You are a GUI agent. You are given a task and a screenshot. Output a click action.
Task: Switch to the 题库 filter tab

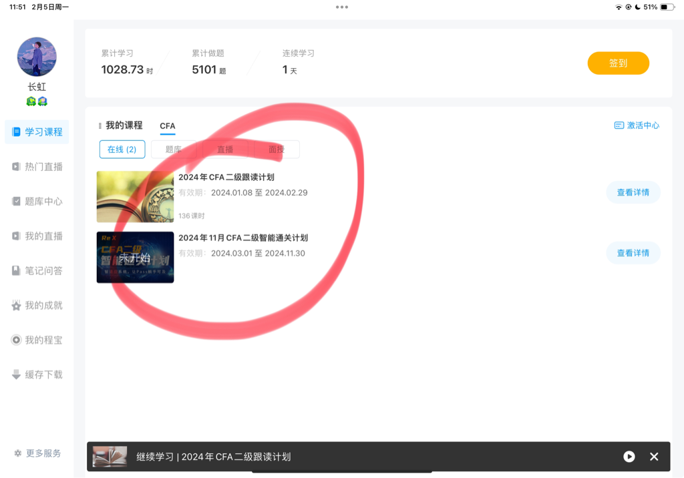[x=173, y=150]
